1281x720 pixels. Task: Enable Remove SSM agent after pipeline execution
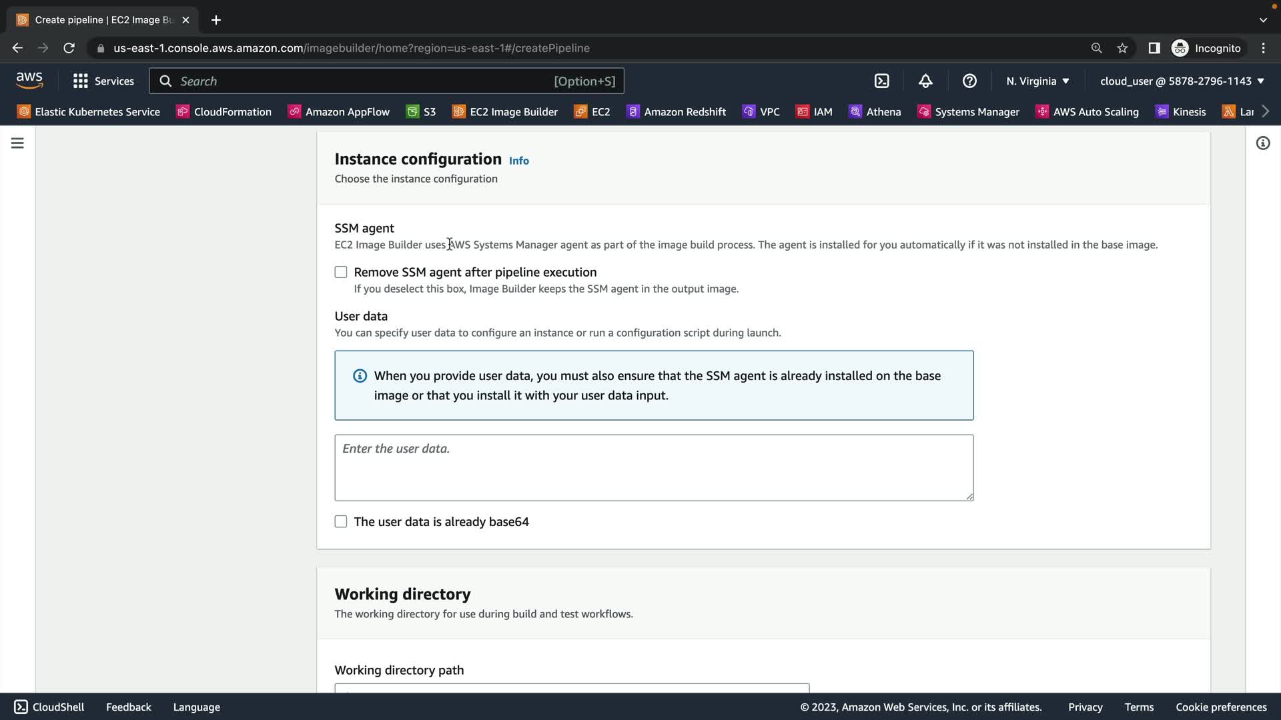(x=341, y=272)
